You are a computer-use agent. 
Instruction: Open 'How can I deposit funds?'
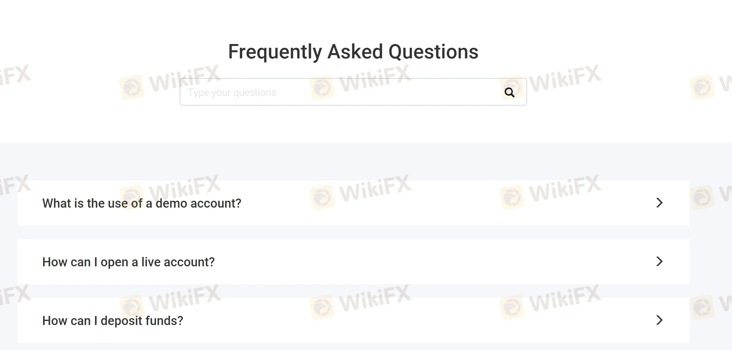(112, 320)
